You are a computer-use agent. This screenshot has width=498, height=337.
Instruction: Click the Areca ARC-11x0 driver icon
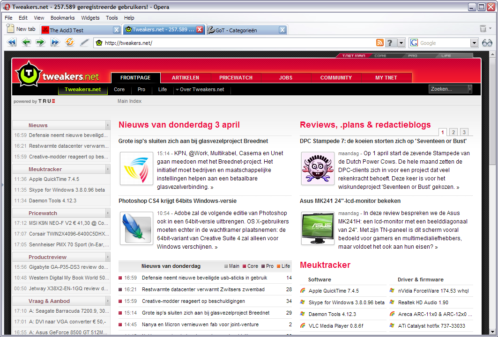coord(392,314)
